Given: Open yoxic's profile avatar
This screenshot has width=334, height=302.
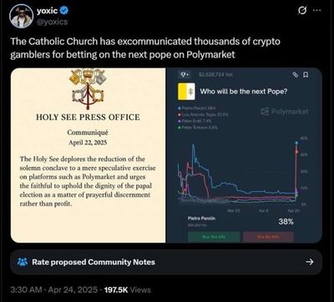Looking at the screenshot, I should [x=22, y=16].
